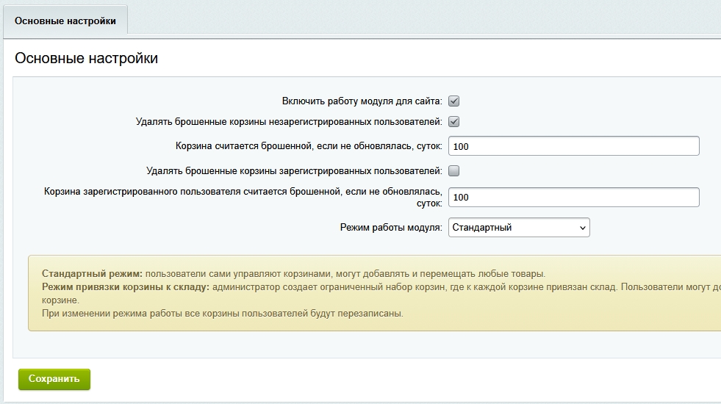The width and height of the screenshot is (721, 404).
Task: Save settings with the Сохранить button
Action: (54, 379)
